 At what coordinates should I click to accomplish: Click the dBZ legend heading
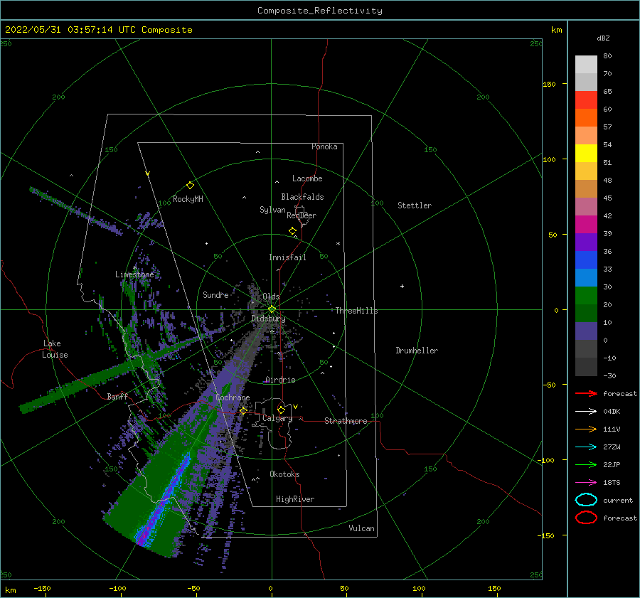pyautogui.click(x=603, y=38)
